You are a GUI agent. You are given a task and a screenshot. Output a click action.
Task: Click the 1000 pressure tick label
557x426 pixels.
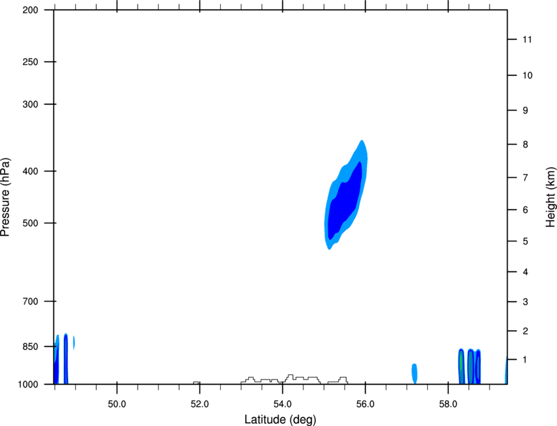pyautogui.click(x=28, y=385)
